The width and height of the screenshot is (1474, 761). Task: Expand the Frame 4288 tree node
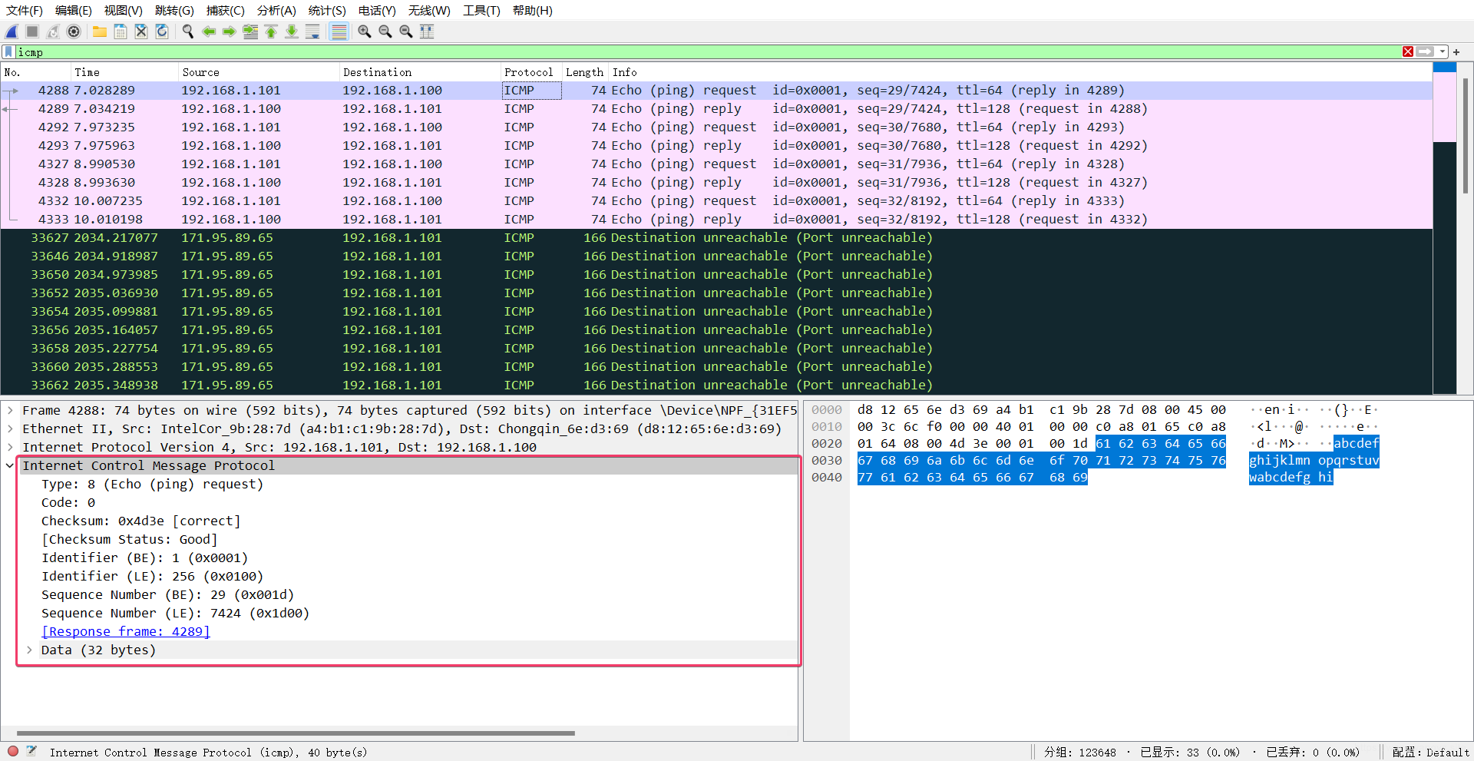[10, 410]
